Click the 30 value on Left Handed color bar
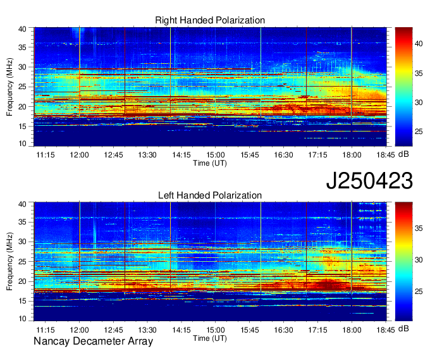Screen dimensions: 430x349 click(x=419, y=260)
